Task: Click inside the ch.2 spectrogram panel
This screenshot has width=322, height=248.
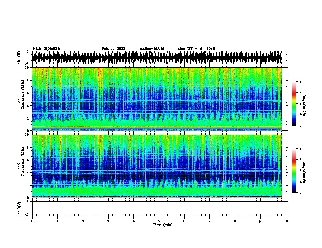Action: [157, 166]
